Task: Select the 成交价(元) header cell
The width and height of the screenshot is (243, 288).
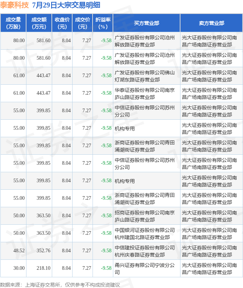Action: [x=83, y=23]
